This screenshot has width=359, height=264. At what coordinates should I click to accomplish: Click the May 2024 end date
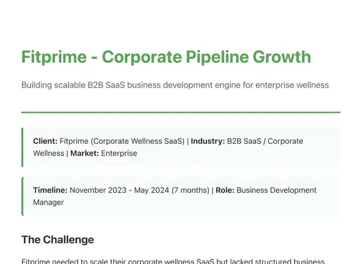151,190
